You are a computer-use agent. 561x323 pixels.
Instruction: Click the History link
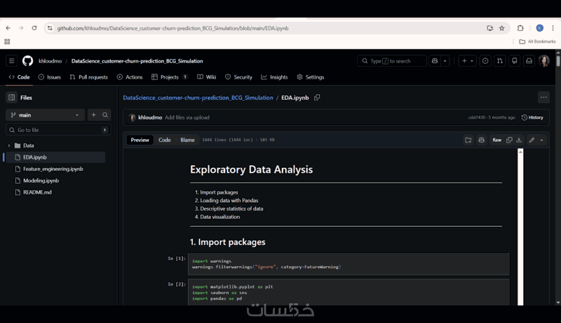[532, 117]
